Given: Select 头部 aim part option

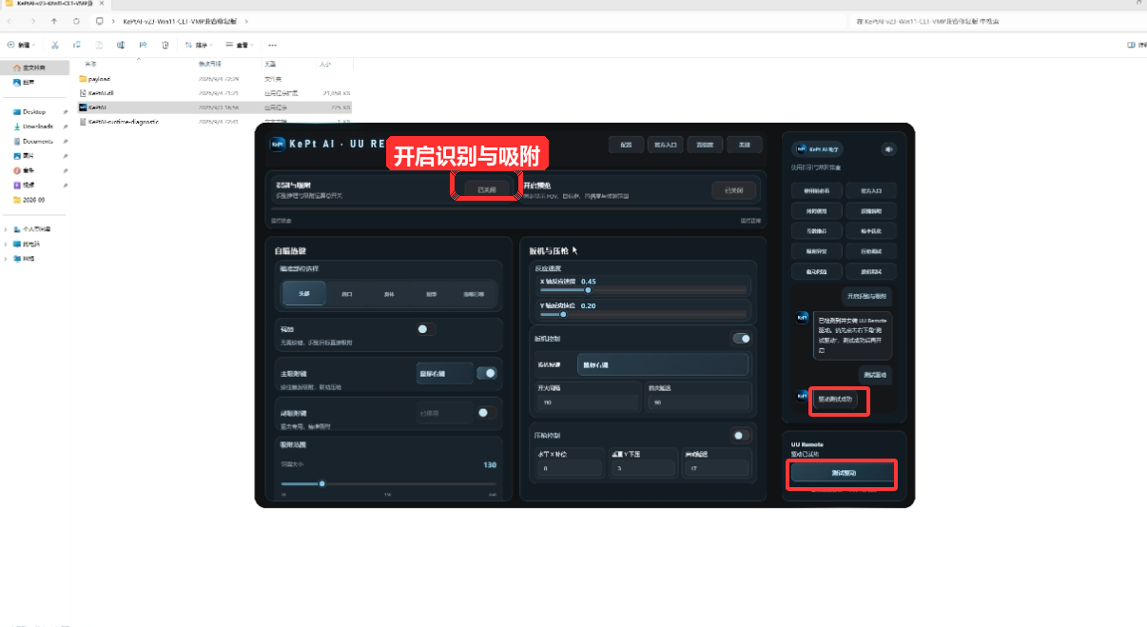Looking at the screenshot, I should (304, 294).
